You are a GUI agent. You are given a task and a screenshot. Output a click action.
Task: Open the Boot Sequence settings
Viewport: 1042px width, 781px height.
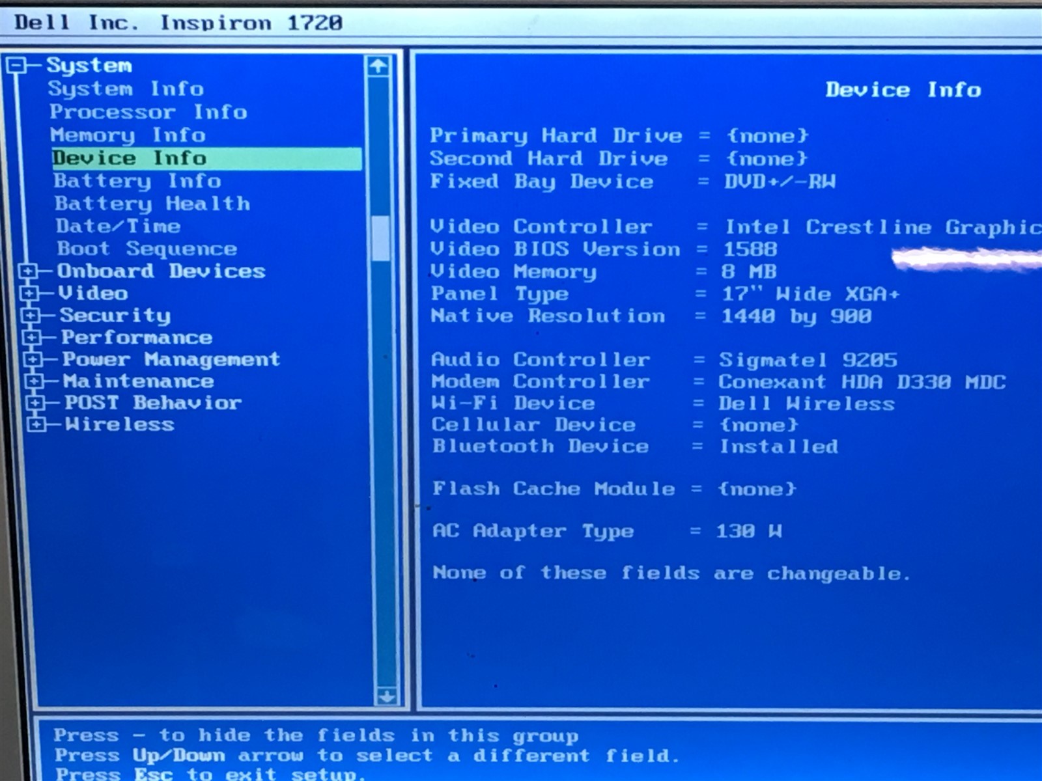(147, 249)
